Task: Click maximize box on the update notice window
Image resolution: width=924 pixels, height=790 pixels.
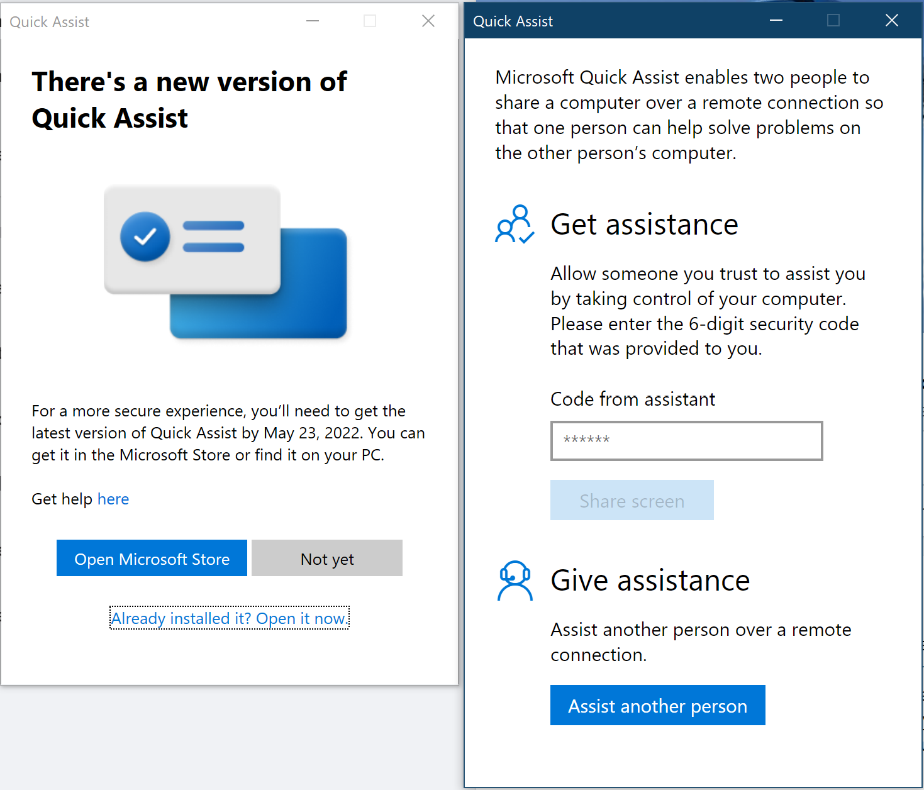Action: tap(370, 21)
